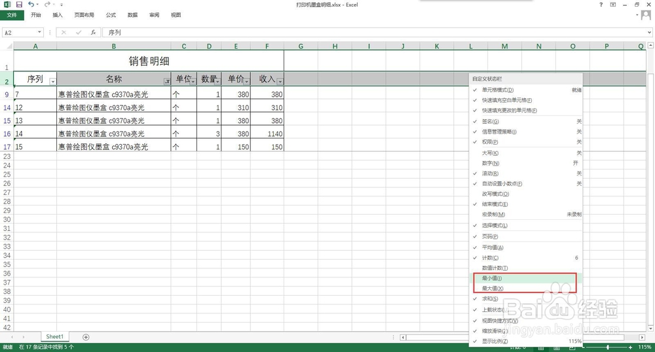Image resolution: width=655 pixels, height=352 pixels.
Task: Open the user account avatar
Action: pos(646,15)
